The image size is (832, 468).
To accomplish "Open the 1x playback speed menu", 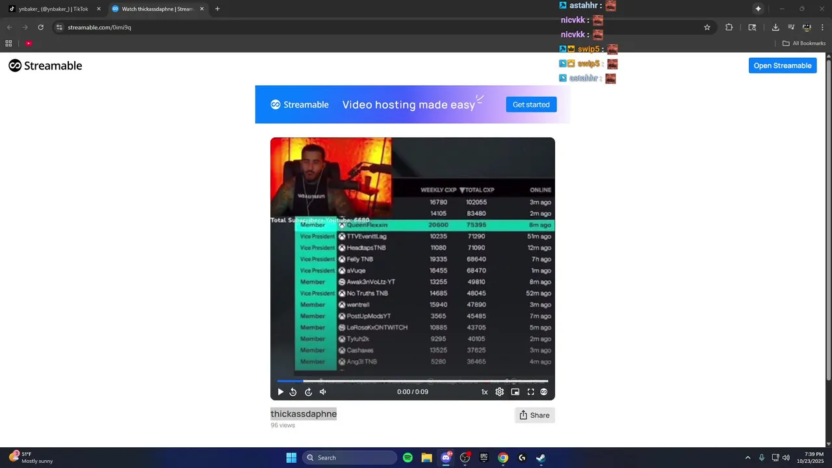I will click(484, 392).
